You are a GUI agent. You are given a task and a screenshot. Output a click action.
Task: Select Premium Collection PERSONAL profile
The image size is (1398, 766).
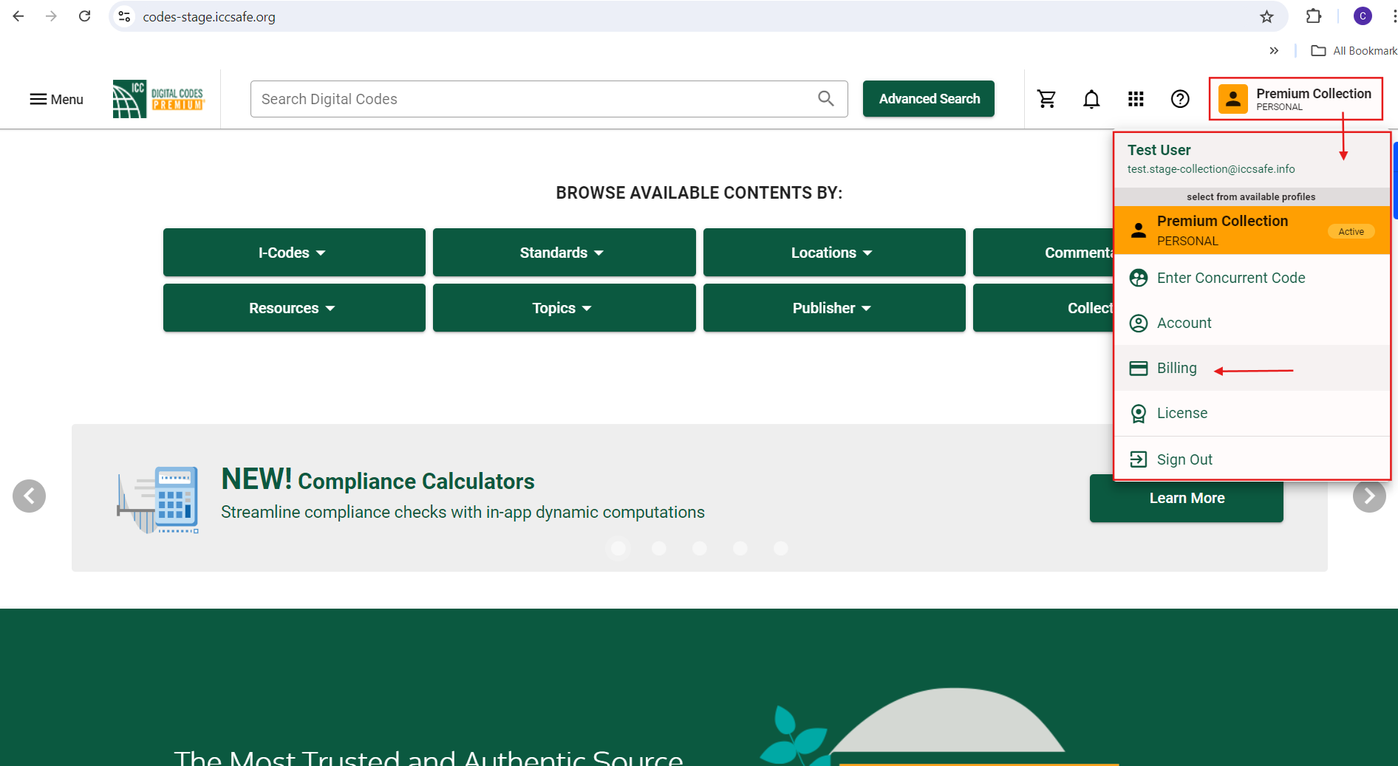(x=1252, y=230)
